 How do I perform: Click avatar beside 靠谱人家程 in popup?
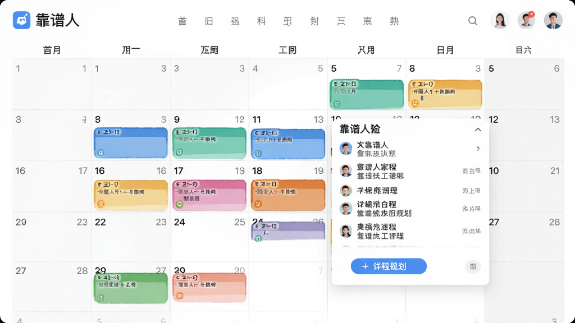coord(345,170)
